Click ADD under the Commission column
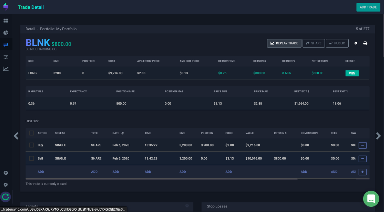 [x=304, y=172]
